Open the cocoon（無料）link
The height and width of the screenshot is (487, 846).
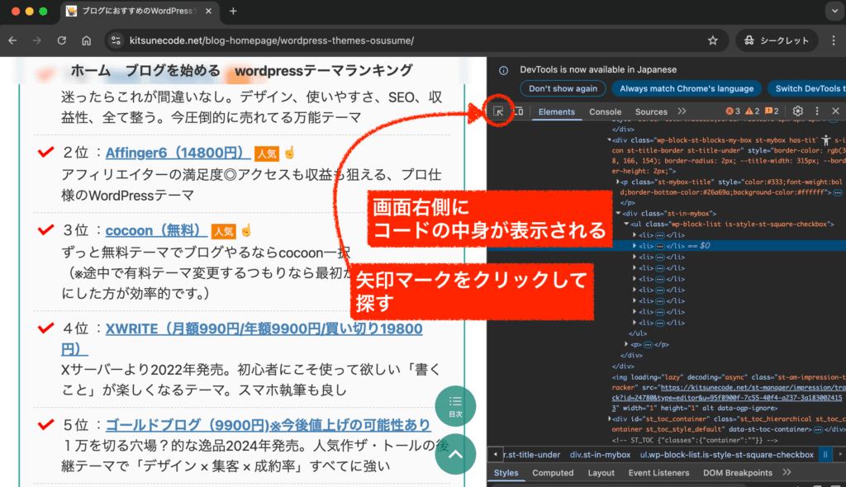[156, 231]
